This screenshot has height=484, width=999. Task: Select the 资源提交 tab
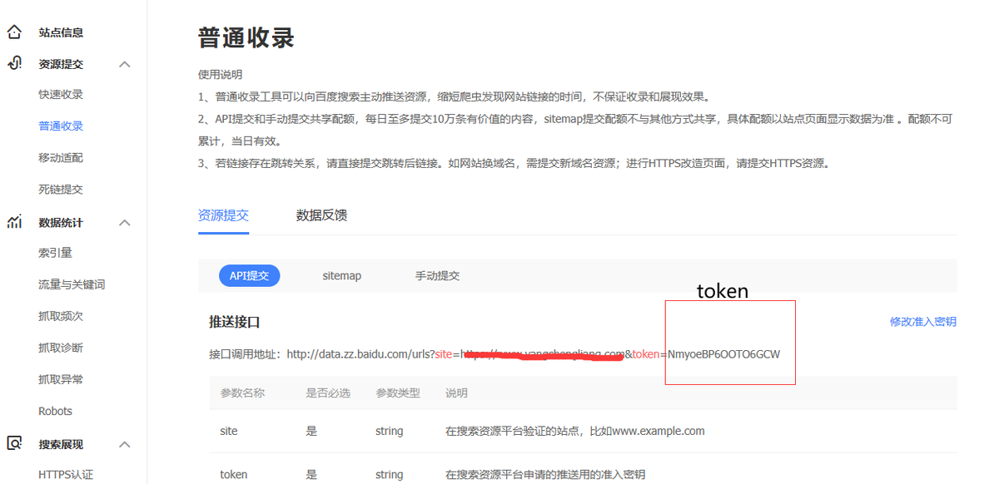(x=223, y=215)
